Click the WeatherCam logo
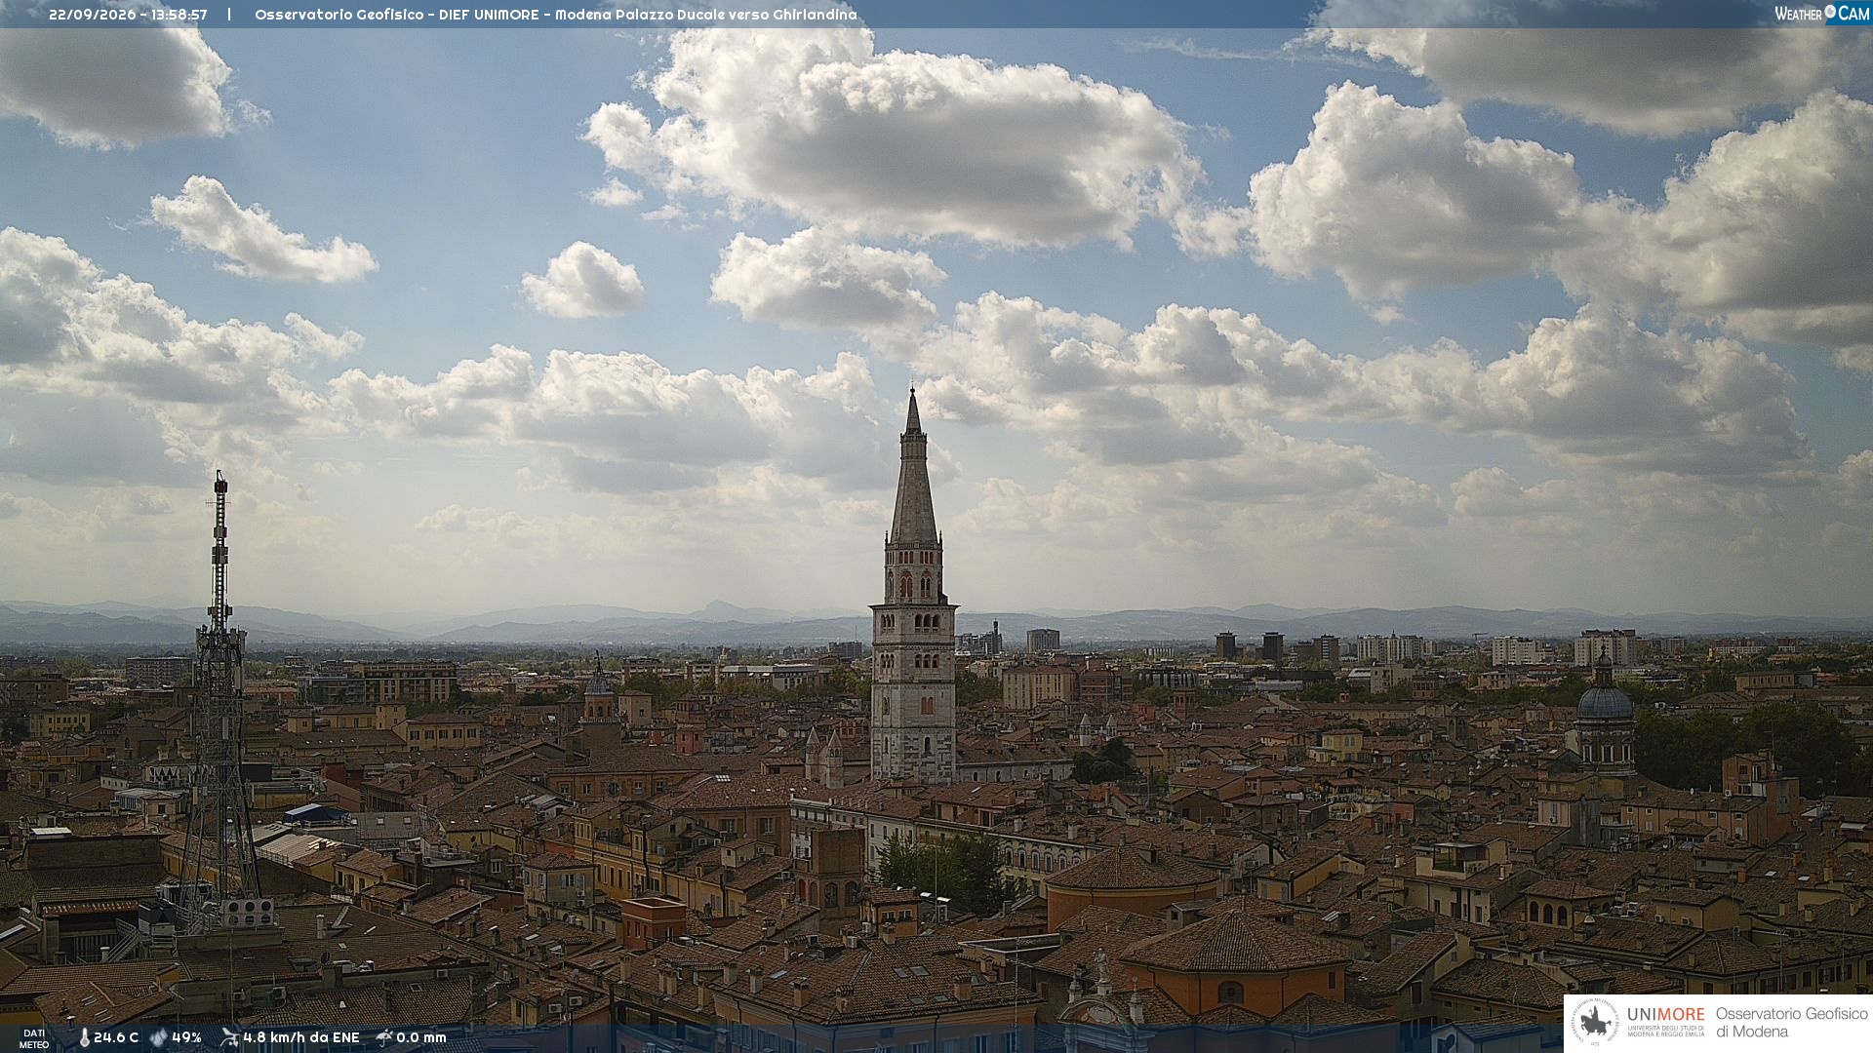 (1821, 14)
